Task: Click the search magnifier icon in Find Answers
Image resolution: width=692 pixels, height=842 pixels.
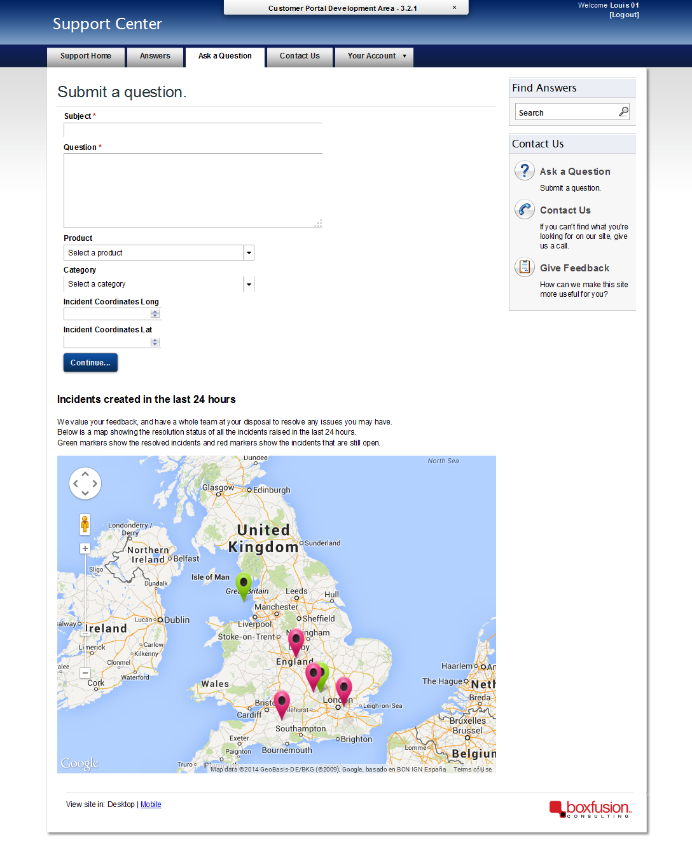Action: pos(623,112)
